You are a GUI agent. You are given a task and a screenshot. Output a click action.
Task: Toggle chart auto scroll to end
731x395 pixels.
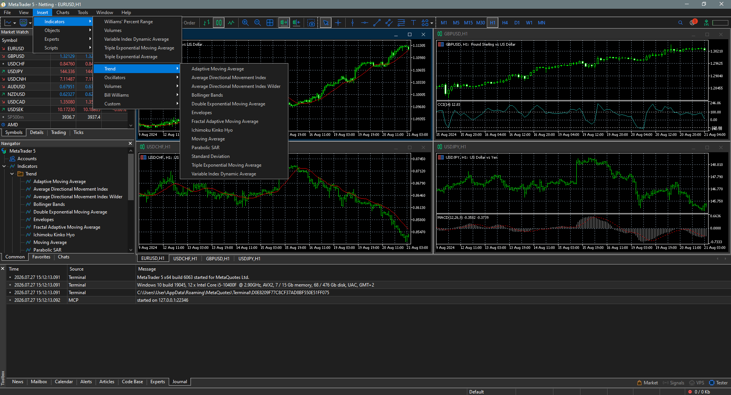click(284, 23)
